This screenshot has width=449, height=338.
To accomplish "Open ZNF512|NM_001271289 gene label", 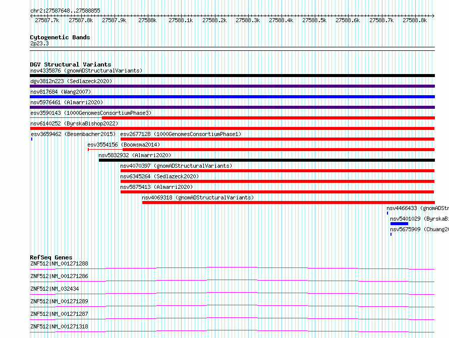I will click(59, 301).
